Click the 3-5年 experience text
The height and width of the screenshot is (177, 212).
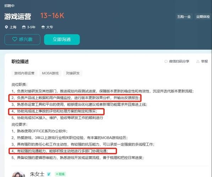pos(31,27)
